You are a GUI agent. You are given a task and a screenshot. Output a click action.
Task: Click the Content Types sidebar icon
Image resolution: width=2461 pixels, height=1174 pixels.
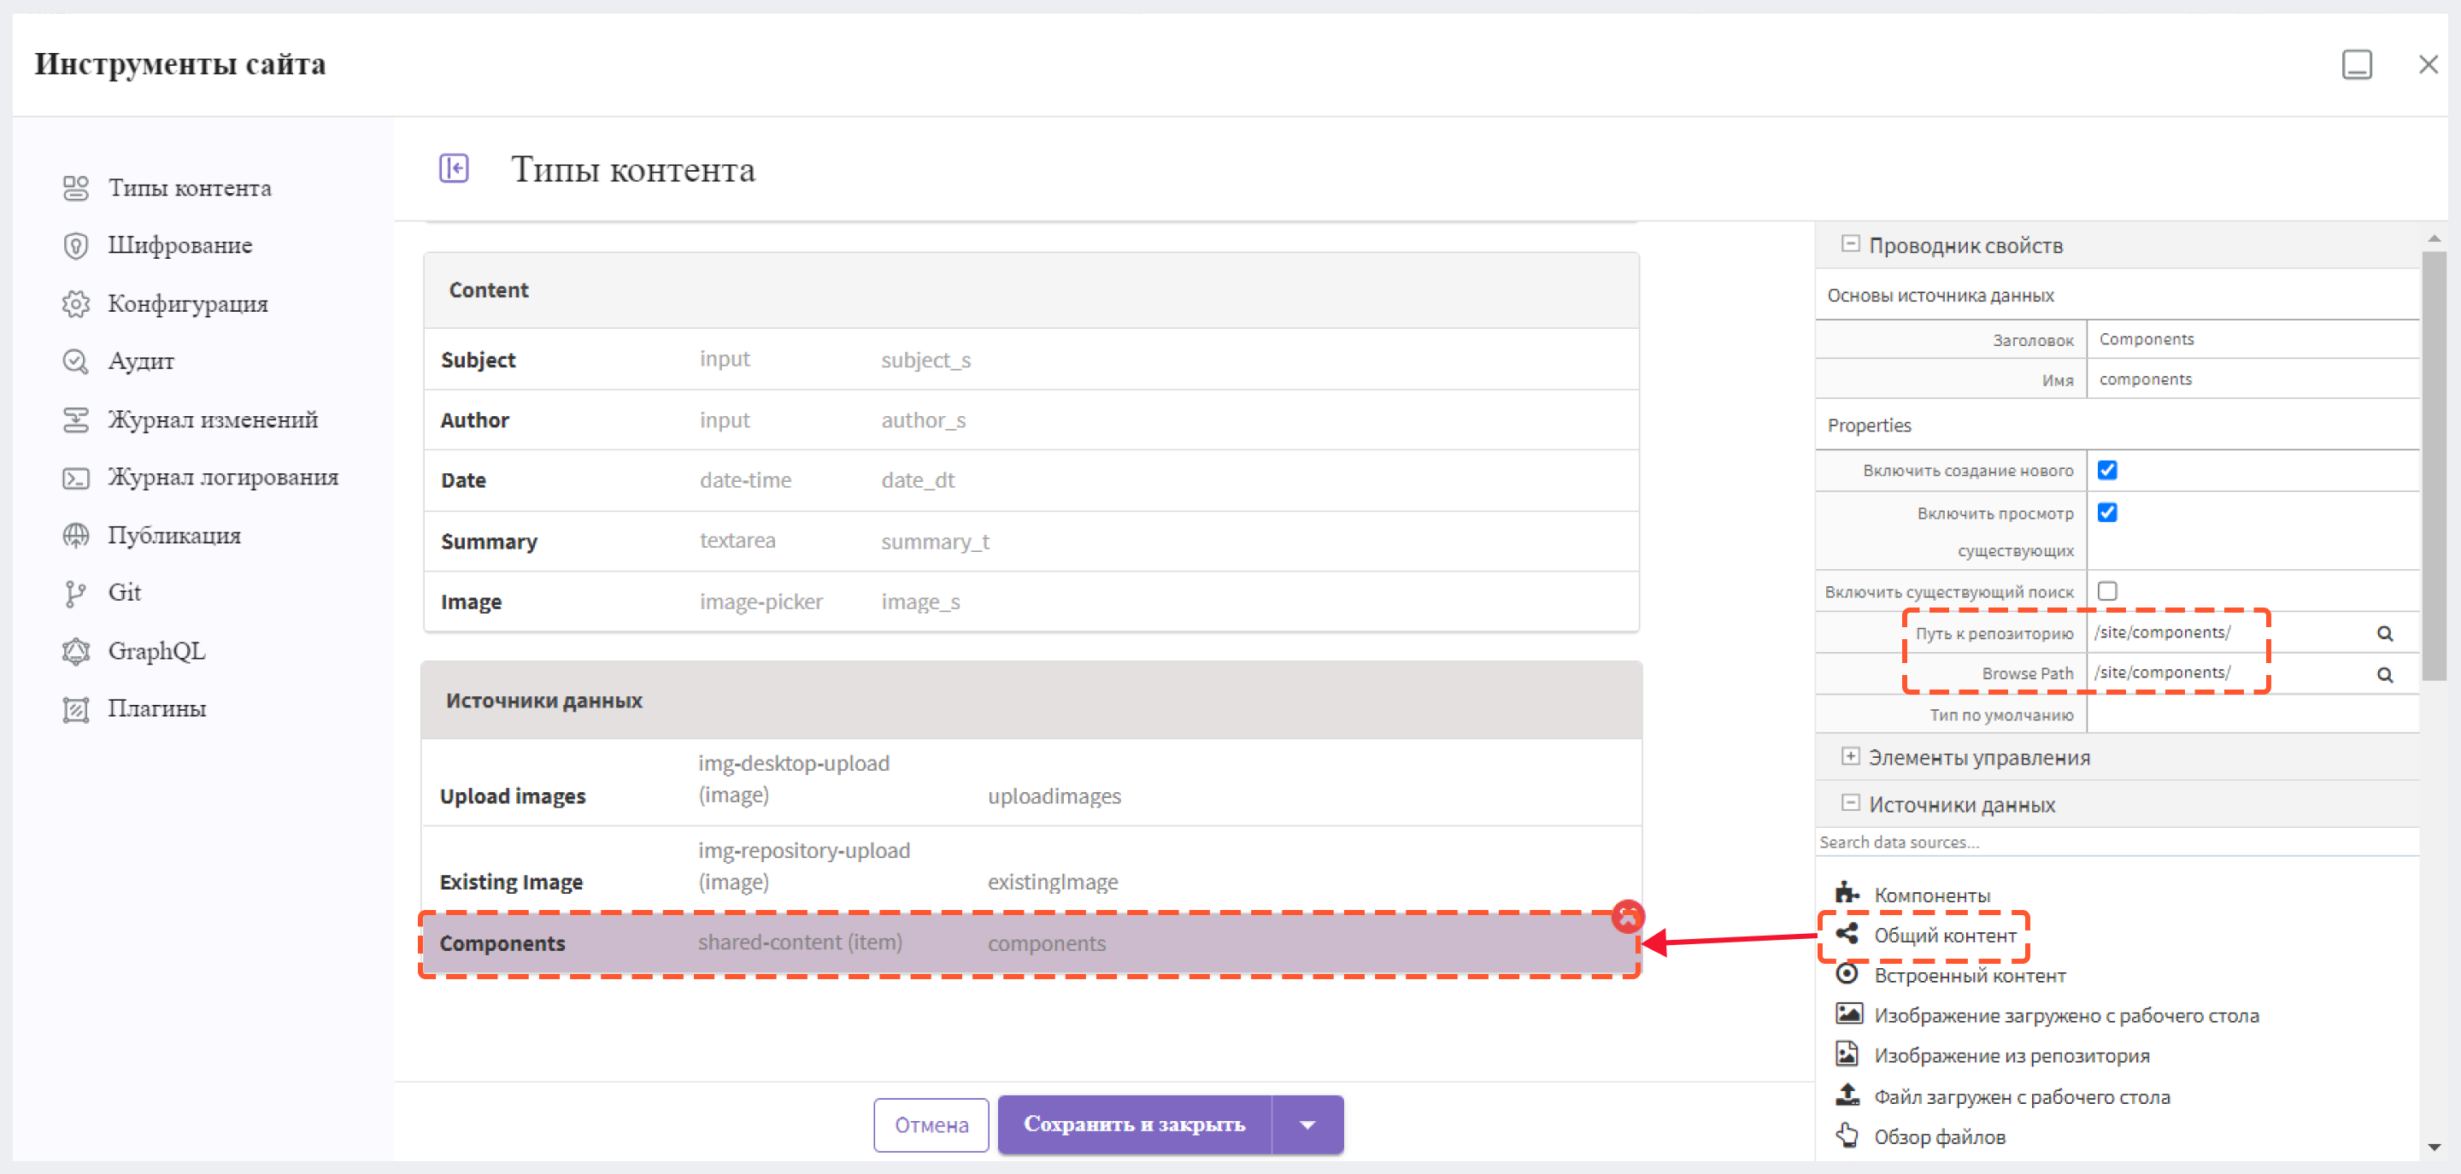point(75,188)
